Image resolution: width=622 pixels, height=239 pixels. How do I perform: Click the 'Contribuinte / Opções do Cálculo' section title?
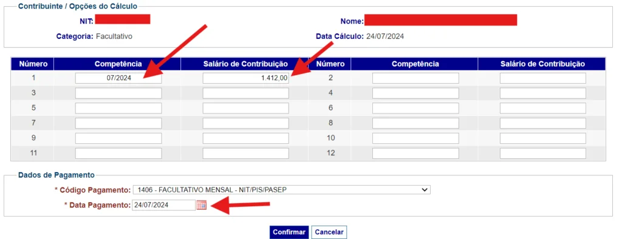pos(78,6)
